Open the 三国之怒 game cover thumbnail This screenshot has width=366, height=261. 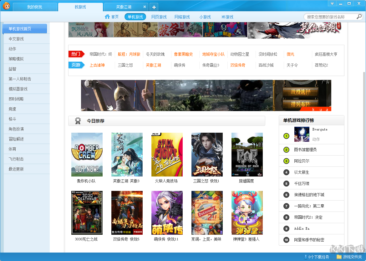pos(207,154)
